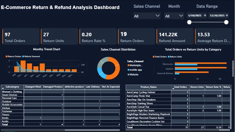Sort by defective product column header
235x132 pixels.
point(74,87)
